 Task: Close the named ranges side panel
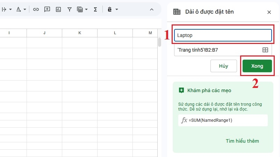[x=269, y=12]
